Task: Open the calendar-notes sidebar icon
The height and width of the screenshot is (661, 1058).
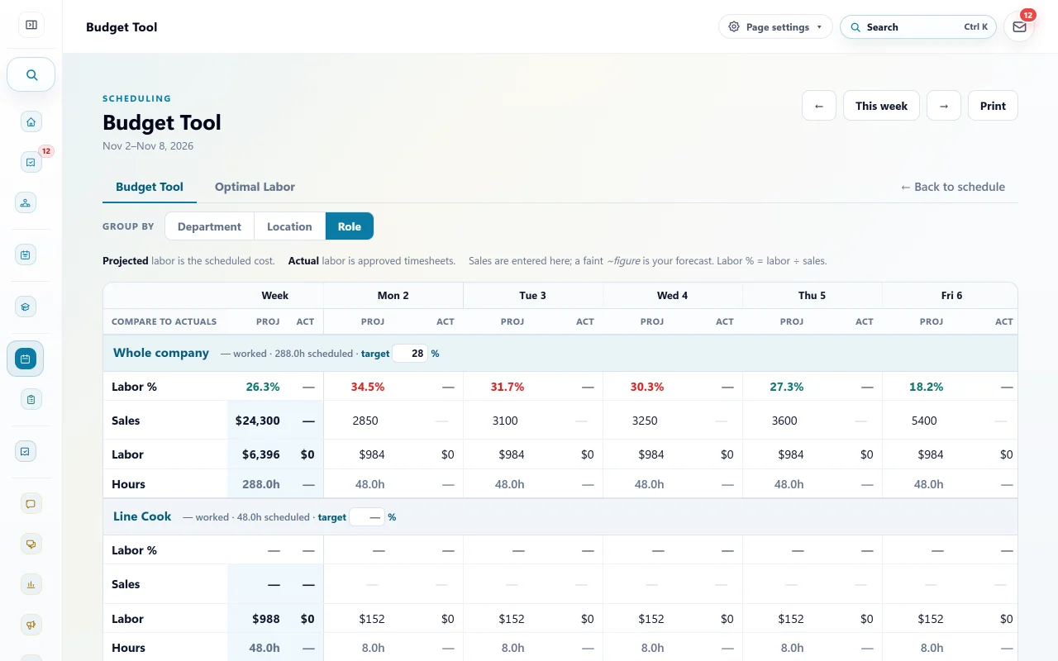Action: tap(26, 254)
